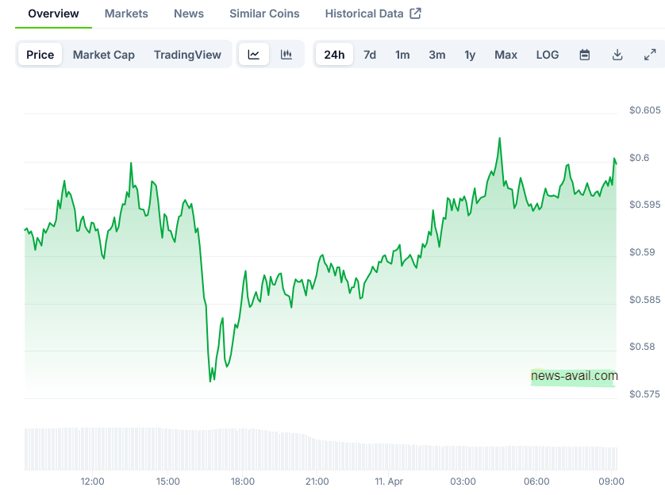The image size is (665, 495).
Task: Show 1y price history
Action: [471, 55]
